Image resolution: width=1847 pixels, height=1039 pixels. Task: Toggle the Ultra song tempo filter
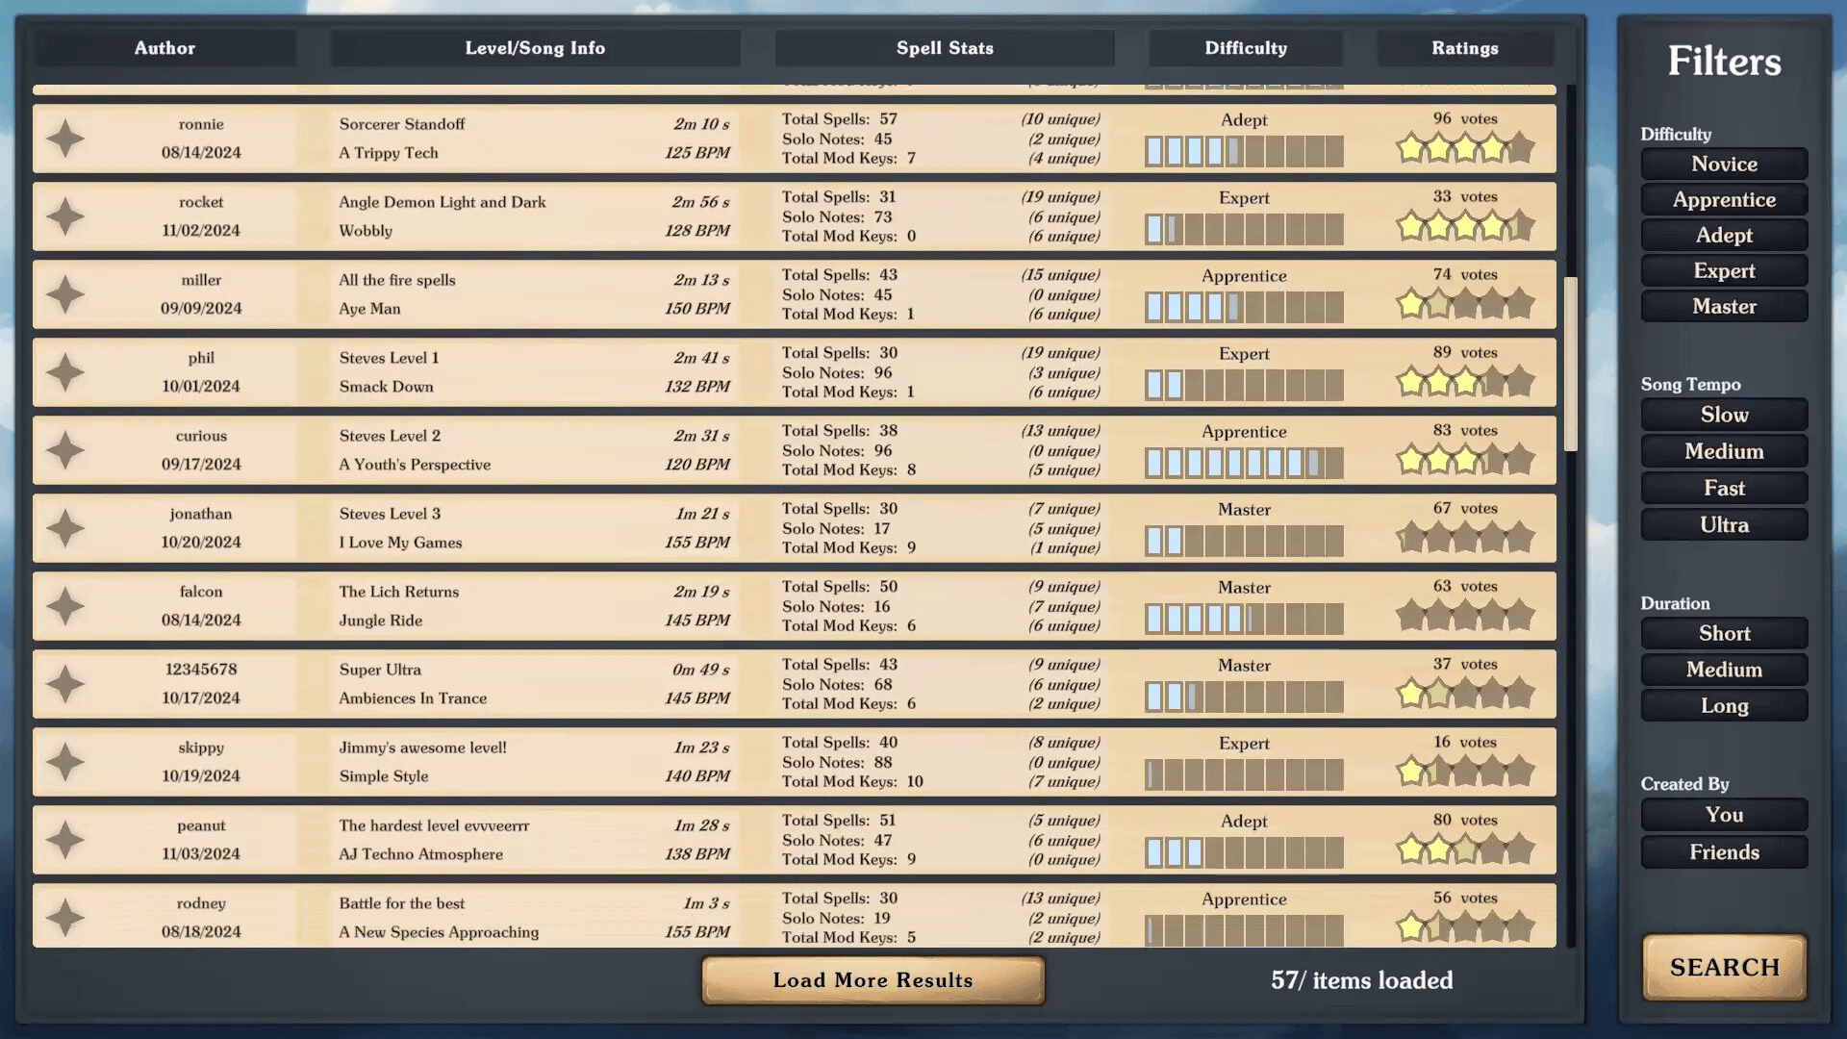1723,524
